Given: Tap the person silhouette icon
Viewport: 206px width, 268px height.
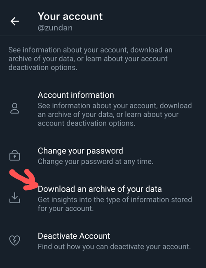Looking at the screenshot, I should [15, 108].
